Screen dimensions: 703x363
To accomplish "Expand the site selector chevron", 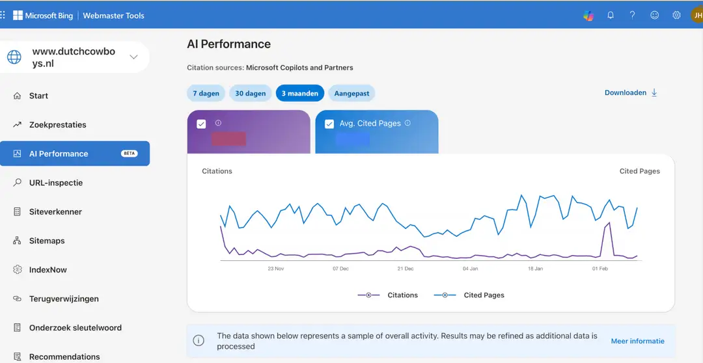I will tap(133, 57).
